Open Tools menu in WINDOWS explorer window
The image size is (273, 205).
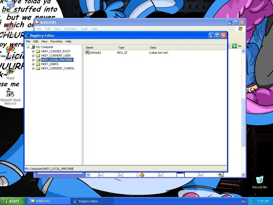click(x=84, y=29)
